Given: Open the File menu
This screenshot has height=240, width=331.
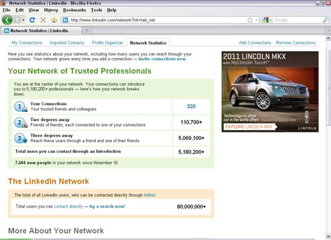Looking at the screenshot, I should 6,10.
